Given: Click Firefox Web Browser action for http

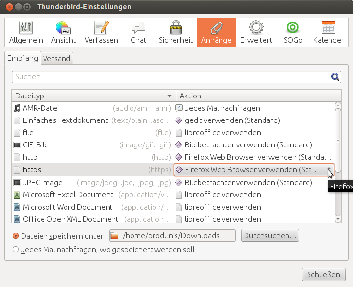Looking at the screenshot, I should 254,157.
